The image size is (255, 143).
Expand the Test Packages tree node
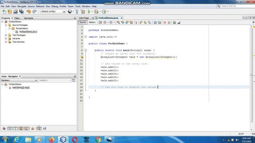[6, 35]
